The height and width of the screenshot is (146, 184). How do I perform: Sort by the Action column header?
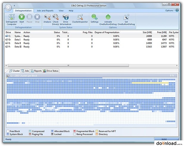click(x=37, y=32)
